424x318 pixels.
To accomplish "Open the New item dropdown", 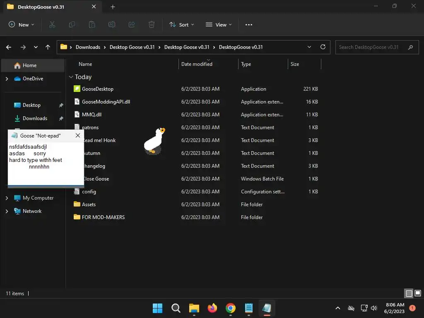I will pos(22,24).
